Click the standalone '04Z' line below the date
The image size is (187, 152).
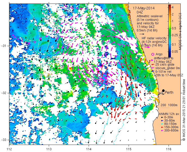click(140, 12)
